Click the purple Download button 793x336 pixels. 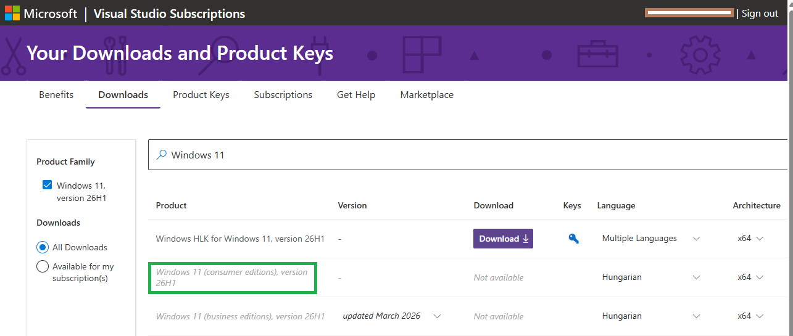pos(503,239)
